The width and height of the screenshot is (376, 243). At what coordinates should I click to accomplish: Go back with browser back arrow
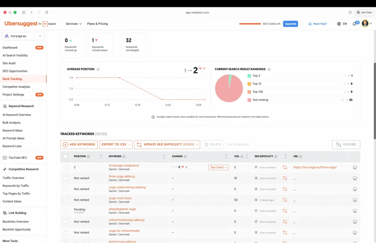[32, 12]
